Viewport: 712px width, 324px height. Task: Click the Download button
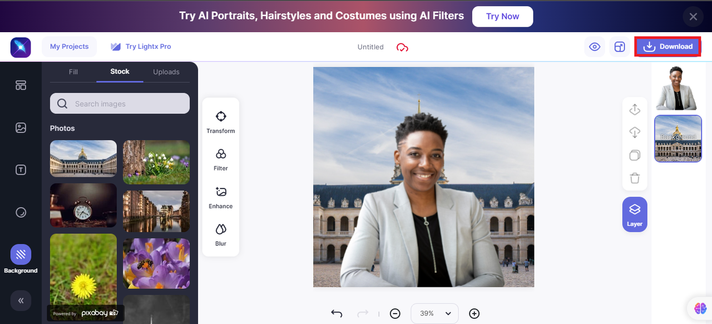[x=667, y=47]
